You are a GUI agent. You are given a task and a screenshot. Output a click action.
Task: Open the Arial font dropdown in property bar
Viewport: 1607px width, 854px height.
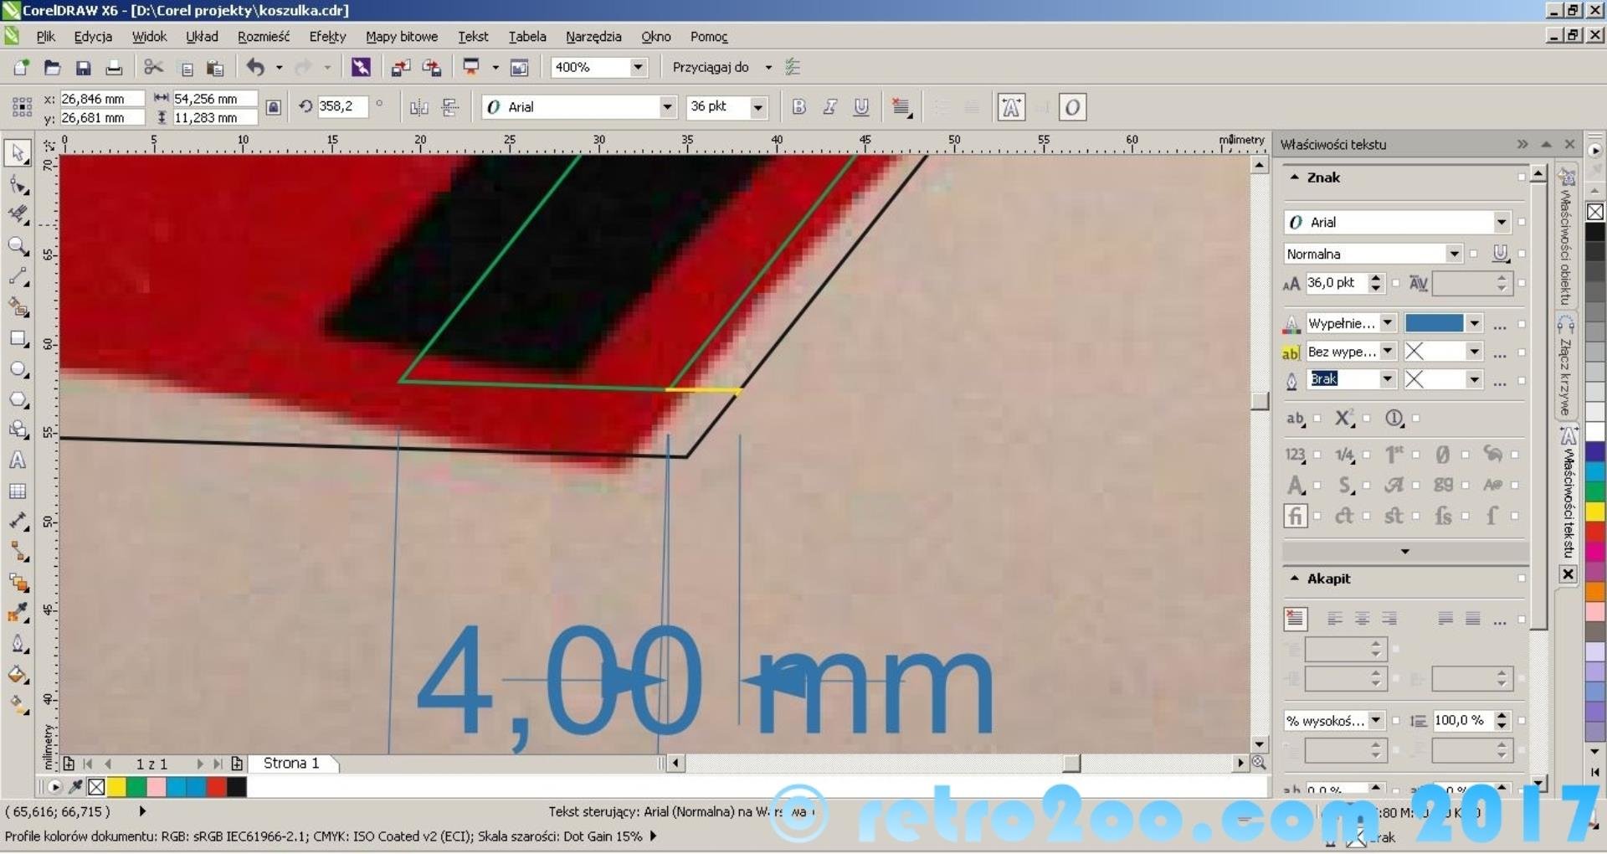point(667,107)
